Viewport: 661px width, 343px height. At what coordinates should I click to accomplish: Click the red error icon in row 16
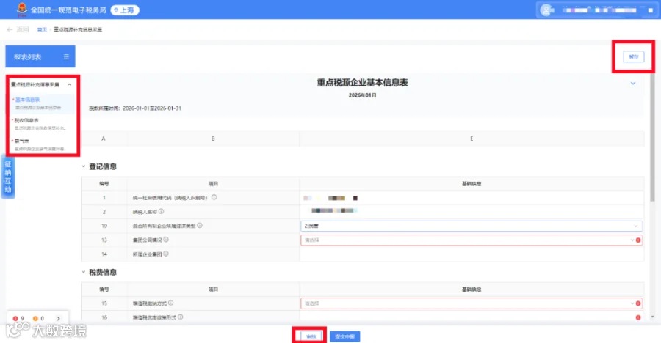point(638,317)
